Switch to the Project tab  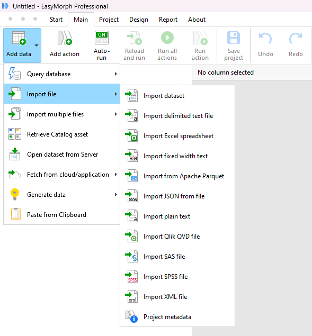109,20
